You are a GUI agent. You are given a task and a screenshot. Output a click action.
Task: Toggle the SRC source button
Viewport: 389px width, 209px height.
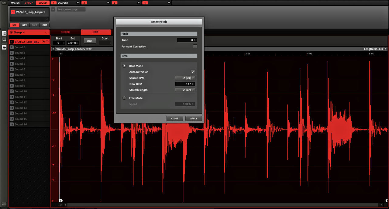tap(15, 25)
